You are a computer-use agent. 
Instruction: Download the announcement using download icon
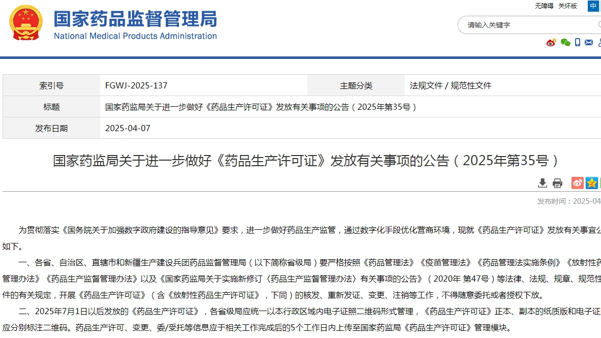pyautogui.click(x=543, y=183)
